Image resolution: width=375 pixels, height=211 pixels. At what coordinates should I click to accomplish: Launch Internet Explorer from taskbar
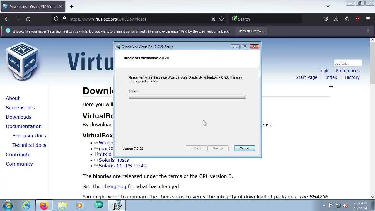26,205
